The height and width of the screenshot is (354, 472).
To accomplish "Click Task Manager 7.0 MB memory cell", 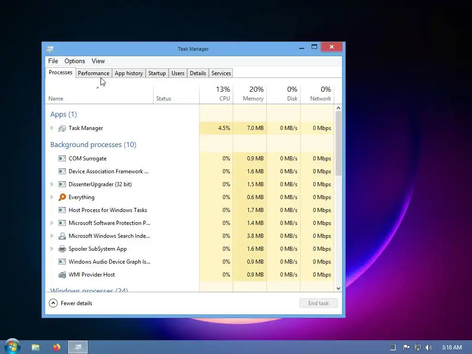I will [x=250, y=128].
